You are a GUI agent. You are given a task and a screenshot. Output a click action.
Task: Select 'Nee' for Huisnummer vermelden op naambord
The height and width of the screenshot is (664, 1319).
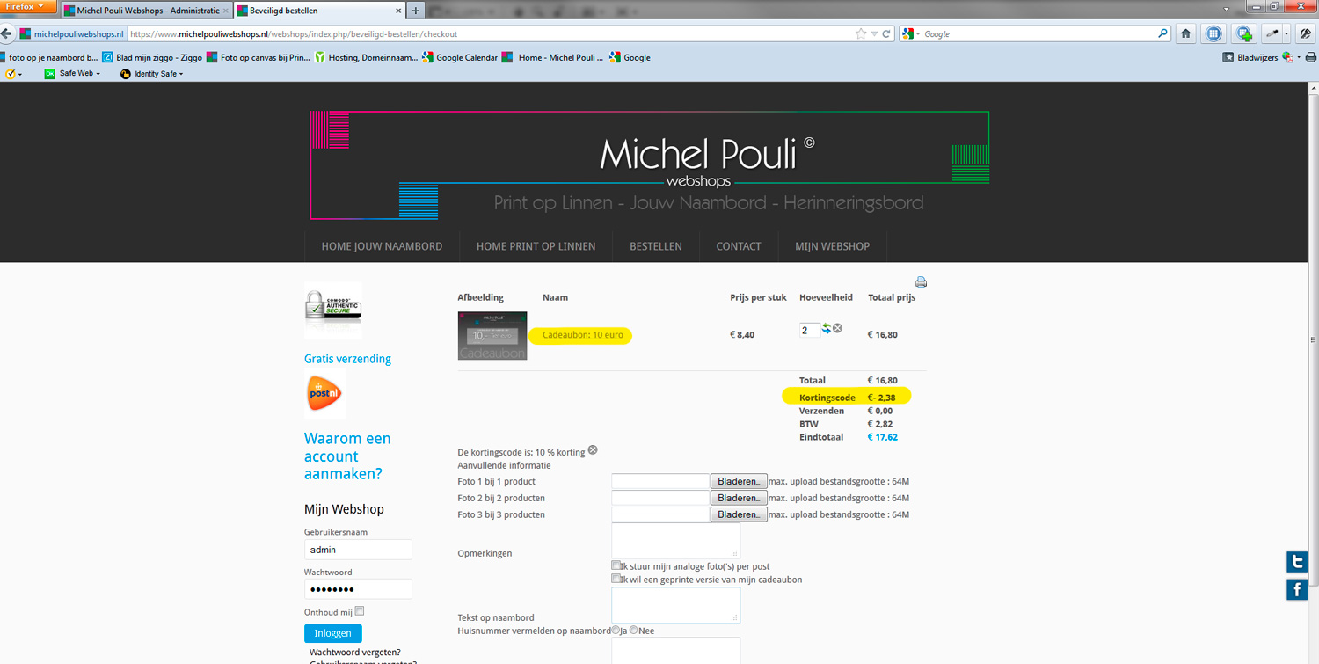633,630
